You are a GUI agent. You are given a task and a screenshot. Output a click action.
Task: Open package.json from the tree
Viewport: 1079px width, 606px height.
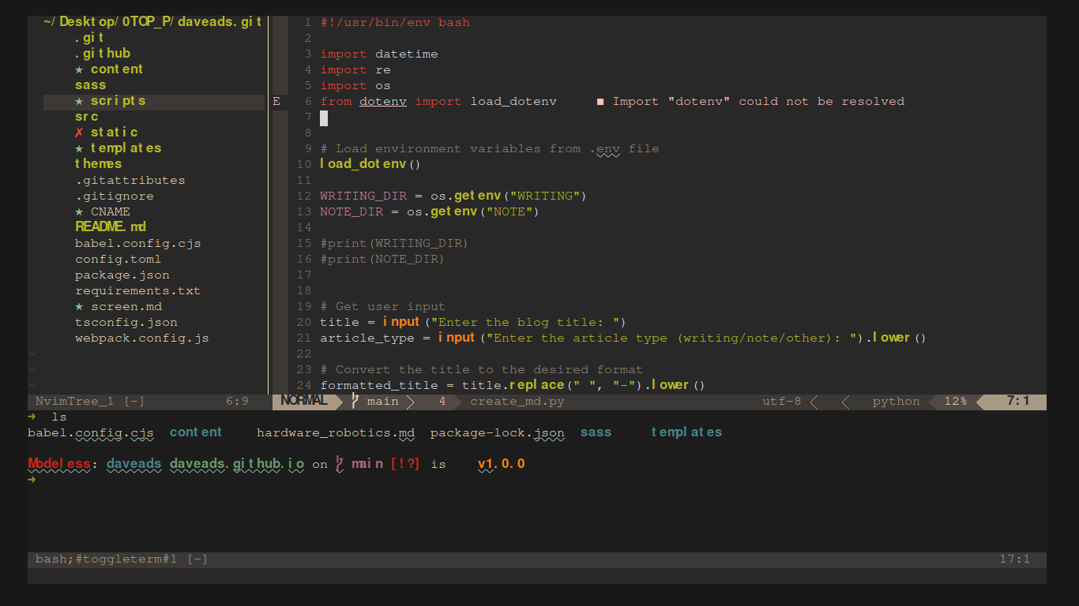click(122, 275)
